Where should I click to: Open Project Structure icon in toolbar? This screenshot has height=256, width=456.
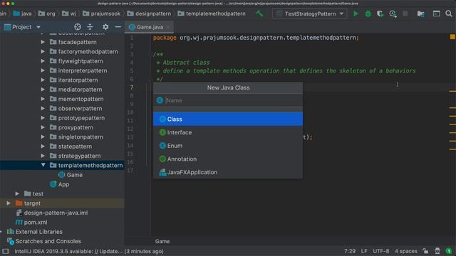point(421,14)
